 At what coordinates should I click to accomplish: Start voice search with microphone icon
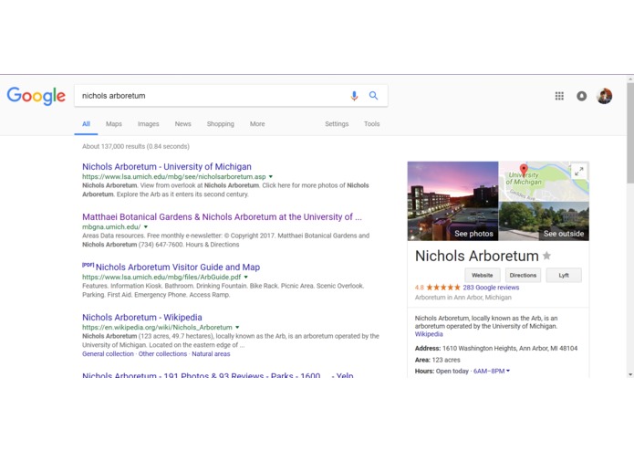[354, 96]
